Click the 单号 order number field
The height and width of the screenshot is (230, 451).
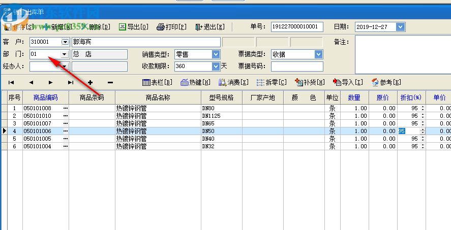click(297, 27)
